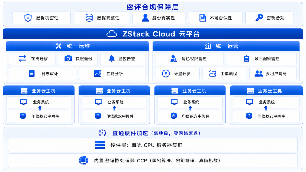The width and height of the screenshot is (306, 172).
Task: Select the clipboard icon for 项目配额管控
Action: [246, 59]
